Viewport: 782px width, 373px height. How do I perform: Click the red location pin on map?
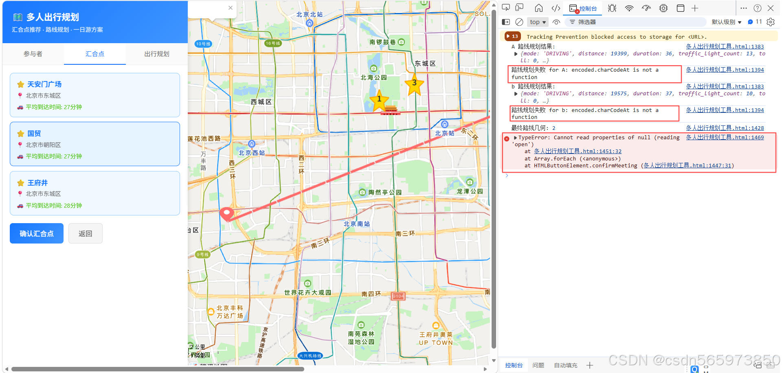[226, 213]
